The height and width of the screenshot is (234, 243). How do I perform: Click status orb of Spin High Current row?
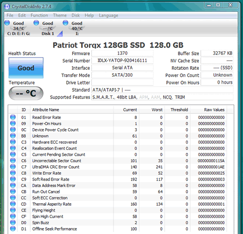pos(13,216)
